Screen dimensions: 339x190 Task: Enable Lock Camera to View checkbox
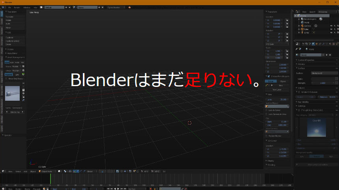(266, 114)
